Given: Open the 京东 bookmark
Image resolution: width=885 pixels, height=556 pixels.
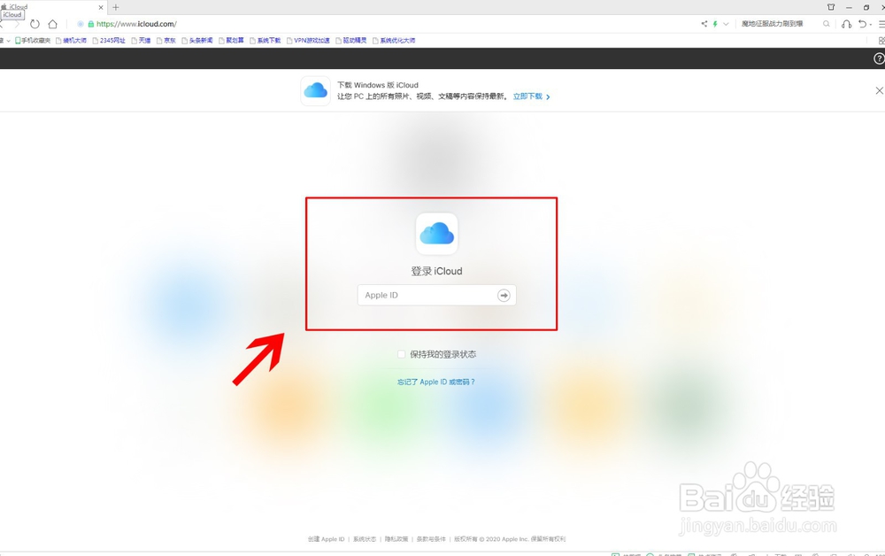Looking at the screenshot, I should (166, 41).
